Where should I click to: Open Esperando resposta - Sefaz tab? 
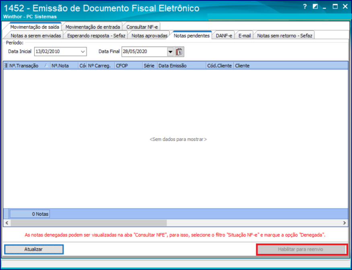pyautogui.click(x=96, y=35)
